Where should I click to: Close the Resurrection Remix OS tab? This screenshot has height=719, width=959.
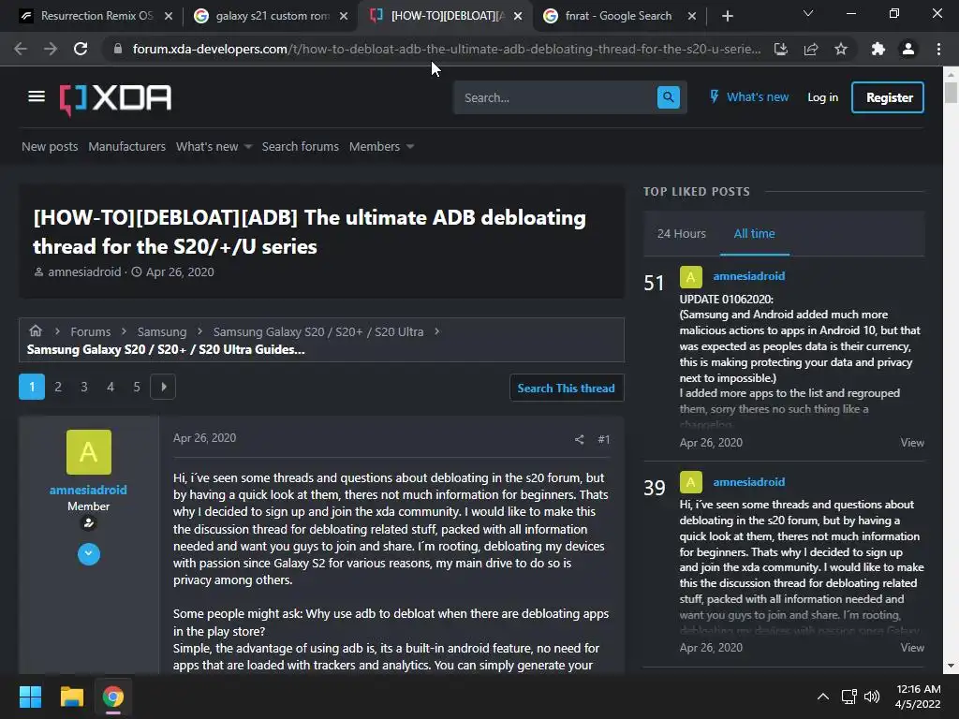[x=169, y=16]
